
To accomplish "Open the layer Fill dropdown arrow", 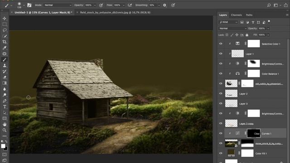I will coord(268,35).
